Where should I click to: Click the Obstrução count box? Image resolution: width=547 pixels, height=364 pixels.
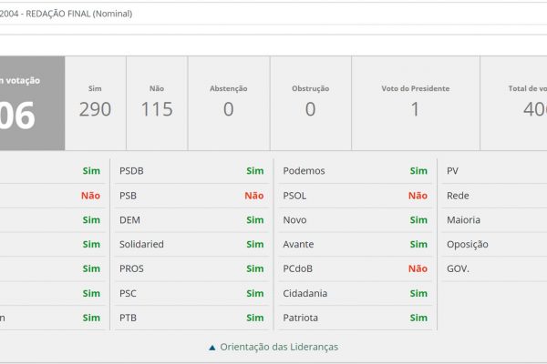pos(310,103)
